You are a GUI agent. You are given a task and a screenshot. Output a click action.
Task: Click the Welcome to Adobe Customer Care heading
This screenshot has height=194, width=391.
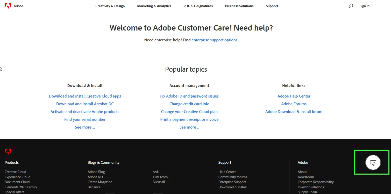(x=191, y=28)
